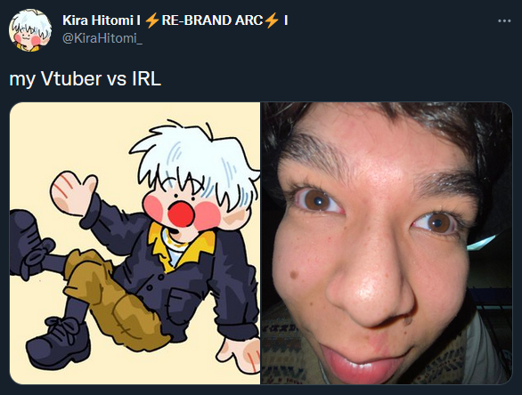Open the tweet's three-dot more options menu

[504, 21]
